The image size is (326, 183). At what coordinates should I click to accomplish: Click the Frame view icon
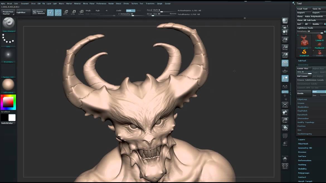coord(285,105)
